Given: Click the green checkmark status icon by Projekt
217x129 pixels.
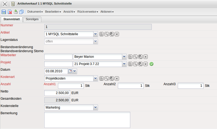Looking at the screenshot, I should tap(151, 64).
